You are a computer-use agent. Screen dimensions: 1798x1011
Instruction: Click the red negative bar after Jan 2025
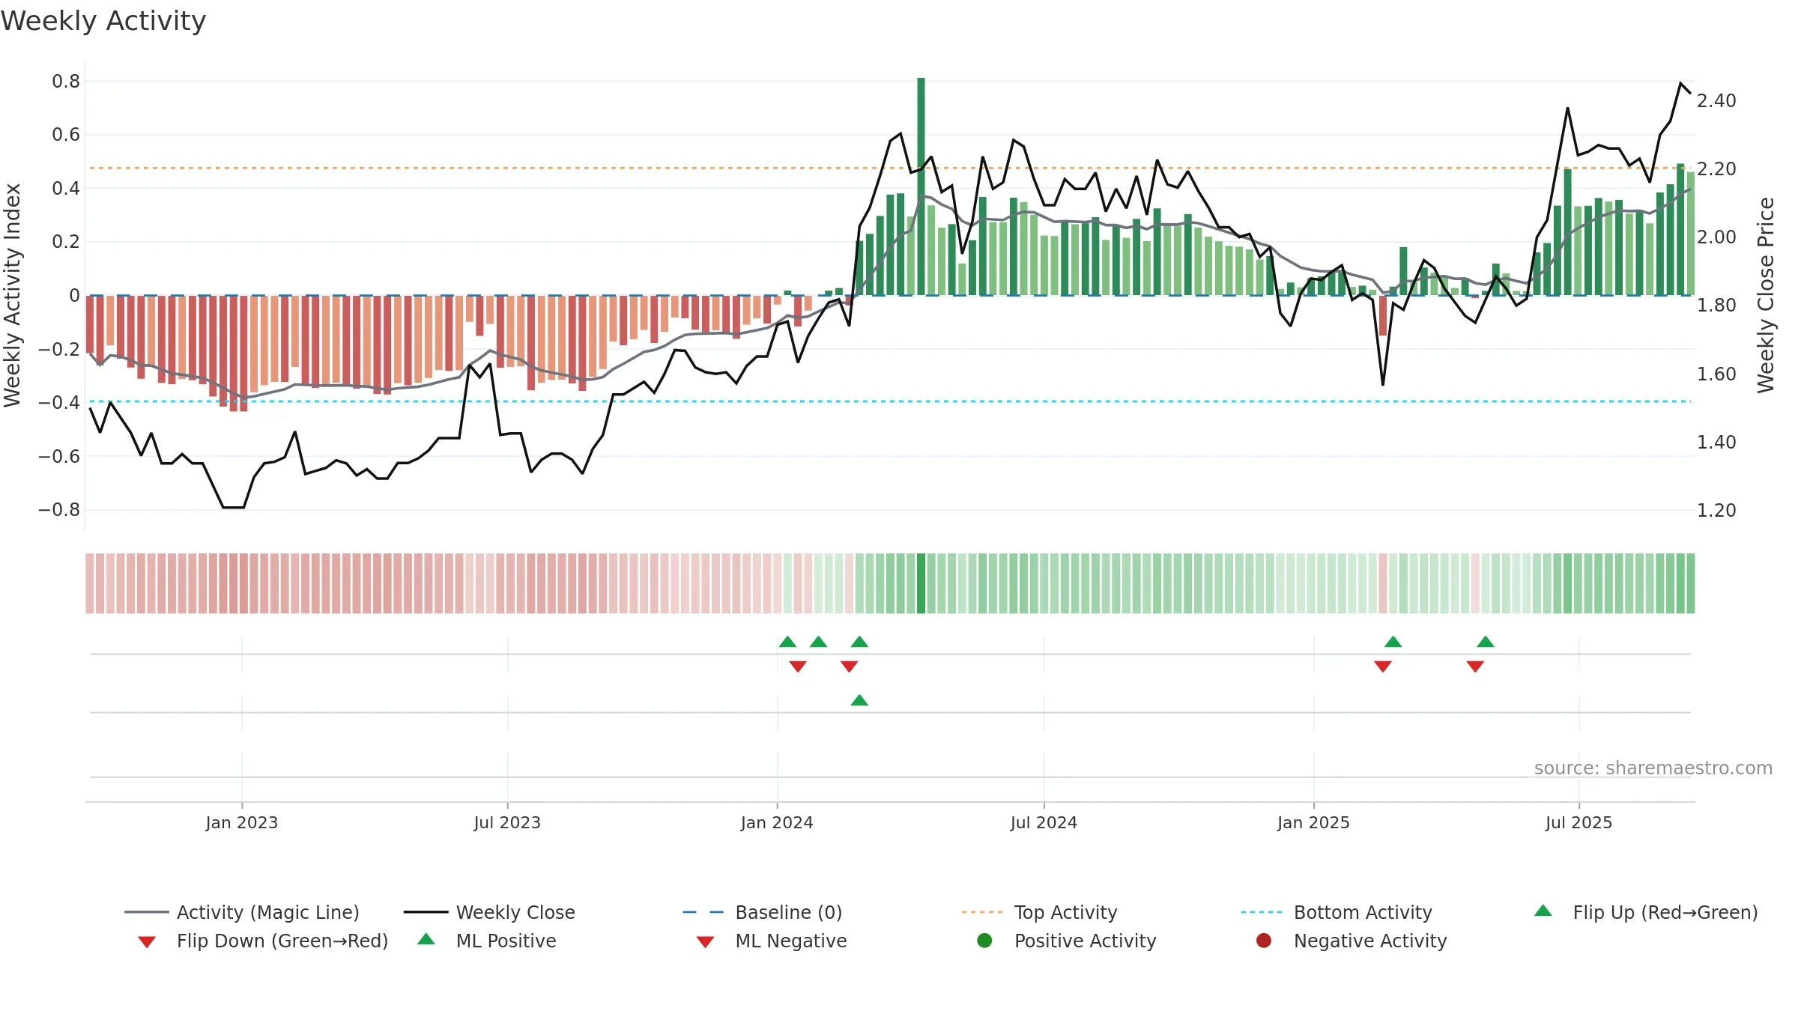click(x=1383, y=315)
